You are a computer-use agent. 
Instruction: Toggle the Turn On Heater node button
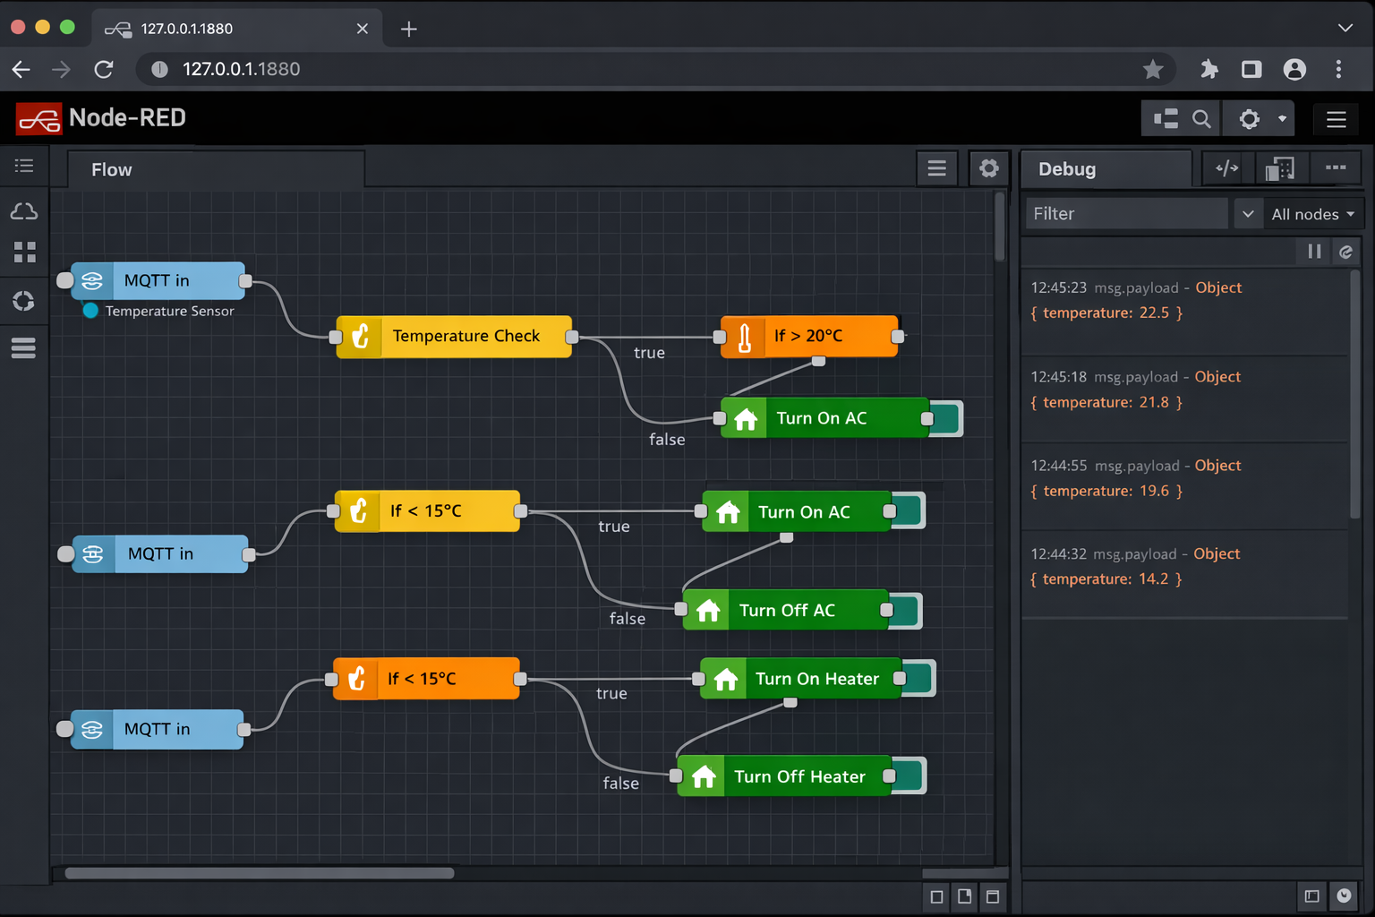click(x=919, y=679)
